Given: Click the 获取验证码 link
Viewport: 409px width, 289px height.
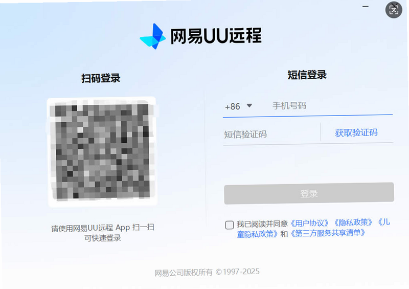Looking at the screenshot, I should click(x=356, y=133).
